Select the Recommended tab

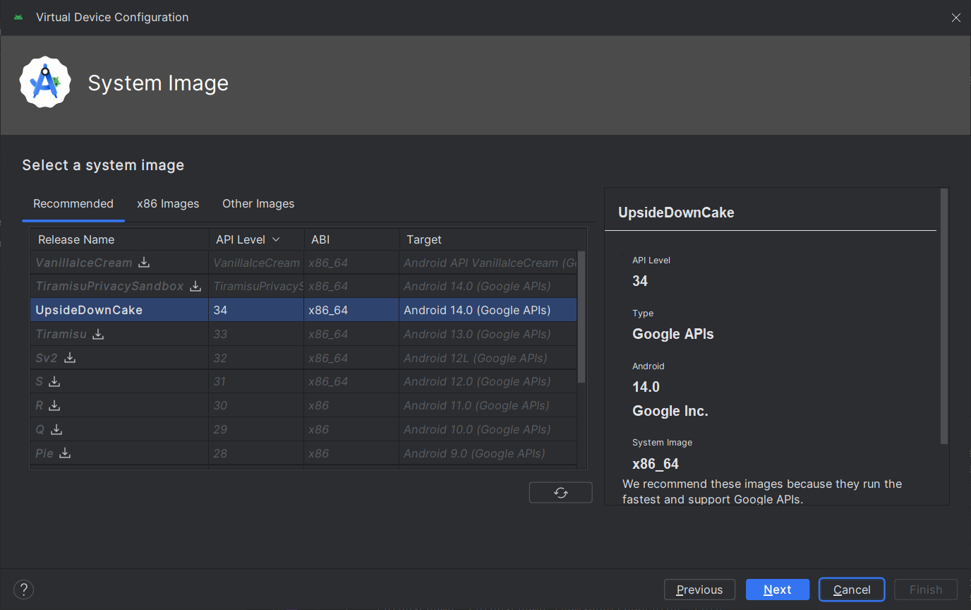click(x=73, y=204)
